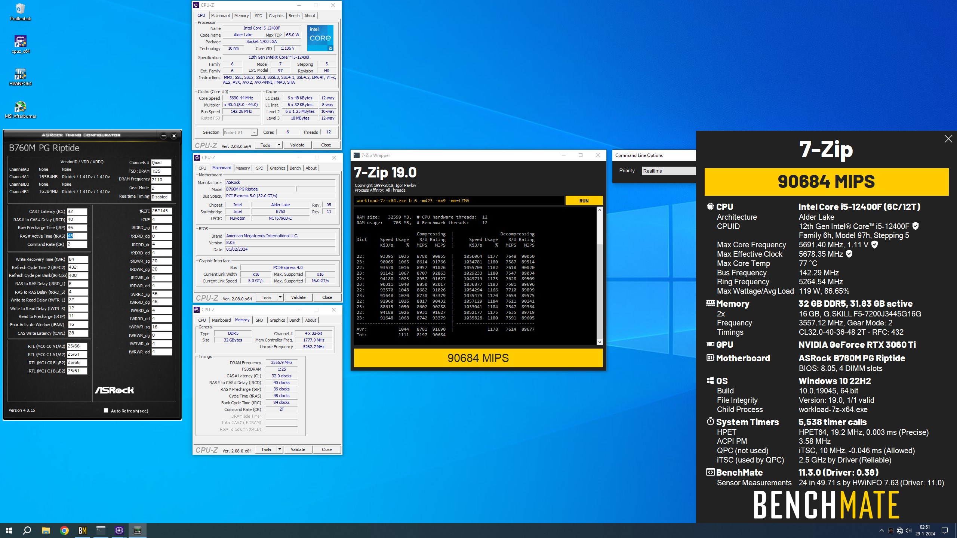Image resolution: width=957 pixels, height=538 pixels.
Task: Click the G.SKILL F5-7200J3445G16G memory text
Action: [860, 314]
